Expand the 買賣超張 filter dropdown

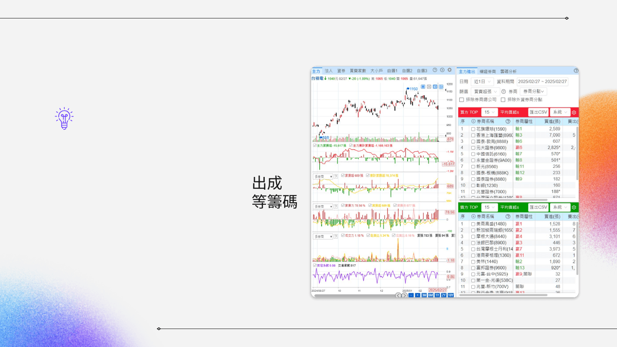pos(485,92)
